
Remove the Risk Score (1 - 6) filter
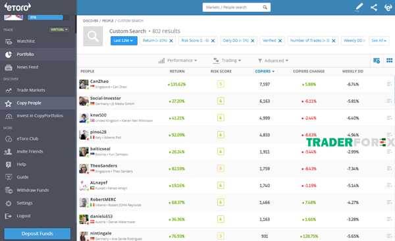[x=213, y=41]
